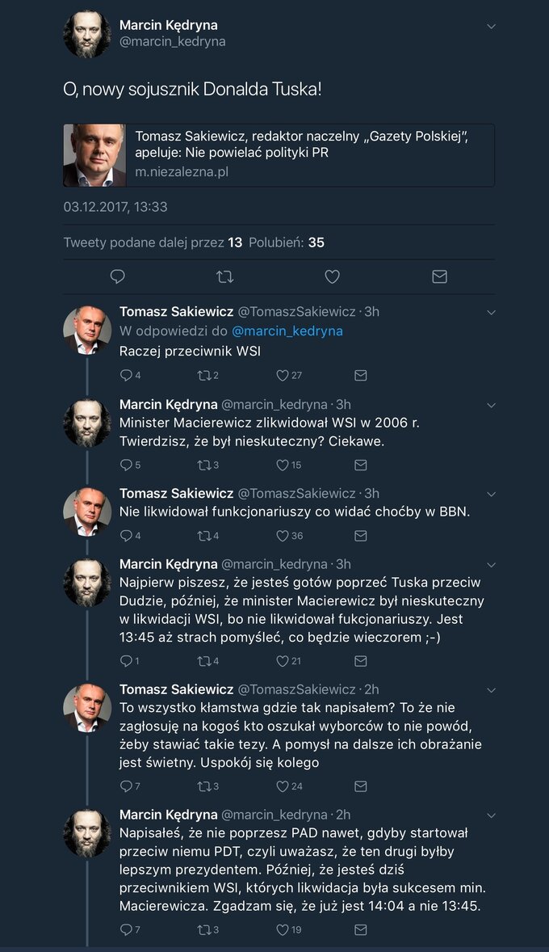Open Direct Message sharing for the main tweet

click(x=439, y=276)
